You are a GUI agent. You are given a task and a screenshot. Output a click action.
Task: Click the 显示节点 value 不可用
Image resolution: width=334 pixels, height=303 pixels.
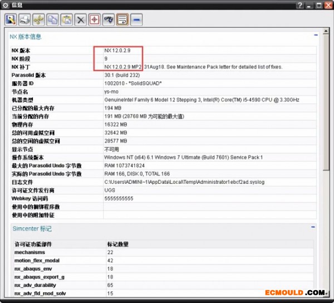click(112, 149)
